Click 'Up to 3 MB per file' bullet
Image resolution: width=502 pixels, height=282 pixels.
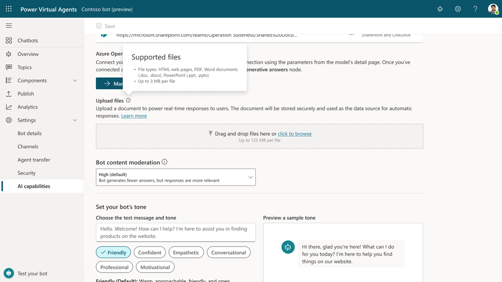coord(157,81)
